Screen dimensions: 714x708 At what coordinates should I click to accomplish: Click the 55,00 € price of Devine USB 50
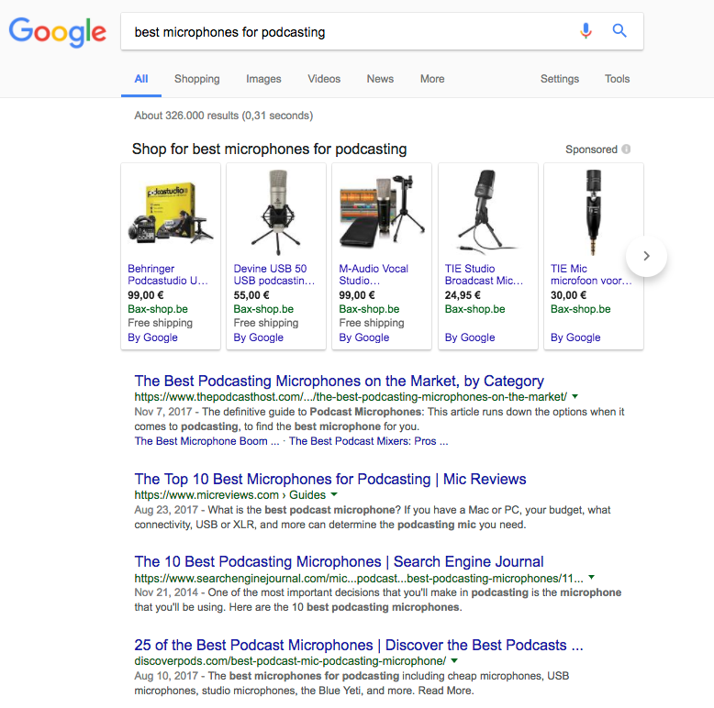[x=251, y=295]
